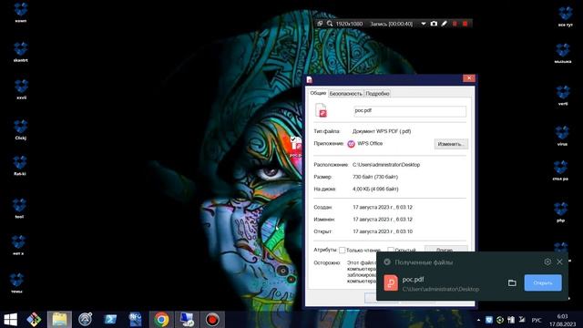The height and width of the screenshot is (328, 583).
Task: Select the virus desktop icon
Action: (x=562, y=136)
